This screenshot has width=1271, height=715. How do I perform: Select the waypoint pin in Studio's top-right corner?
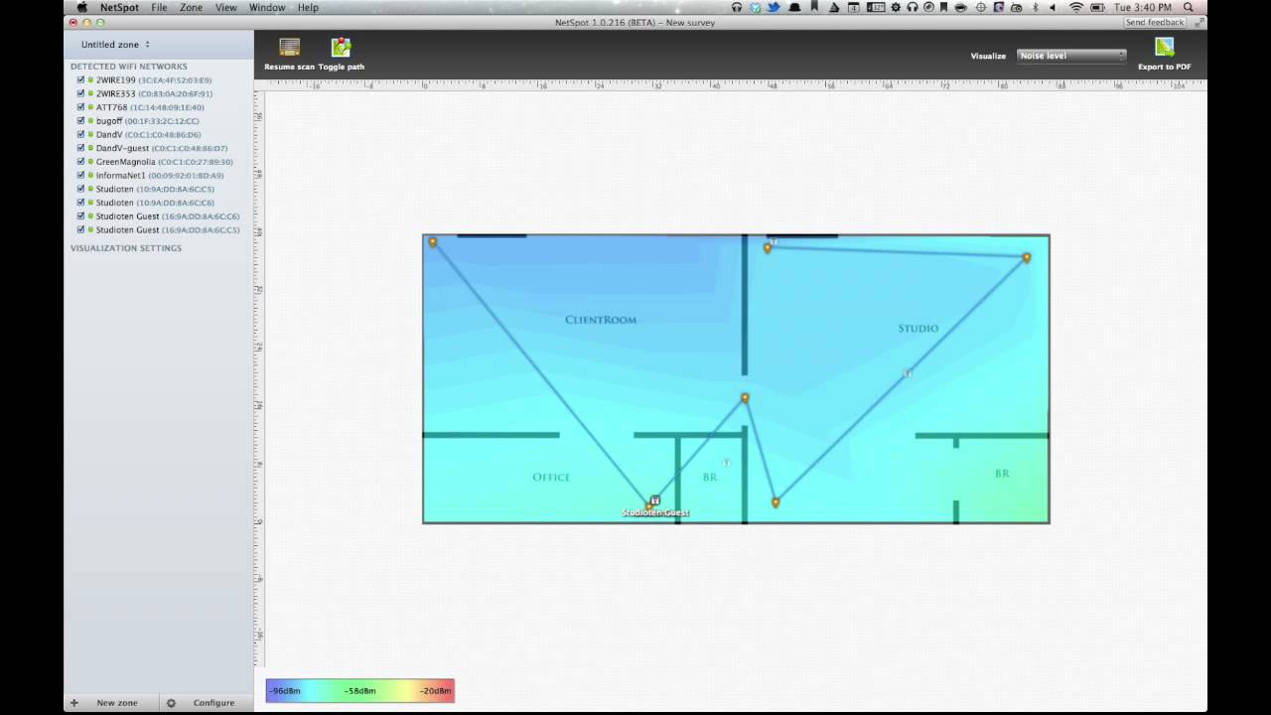point(1026,258)
